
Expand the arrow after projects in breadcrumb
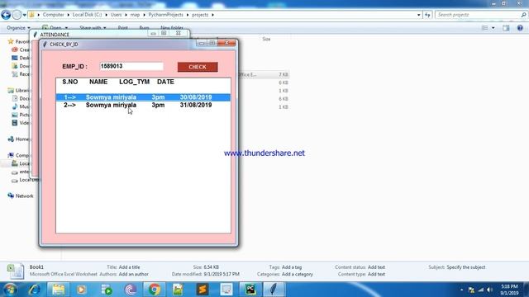point(212,15)
